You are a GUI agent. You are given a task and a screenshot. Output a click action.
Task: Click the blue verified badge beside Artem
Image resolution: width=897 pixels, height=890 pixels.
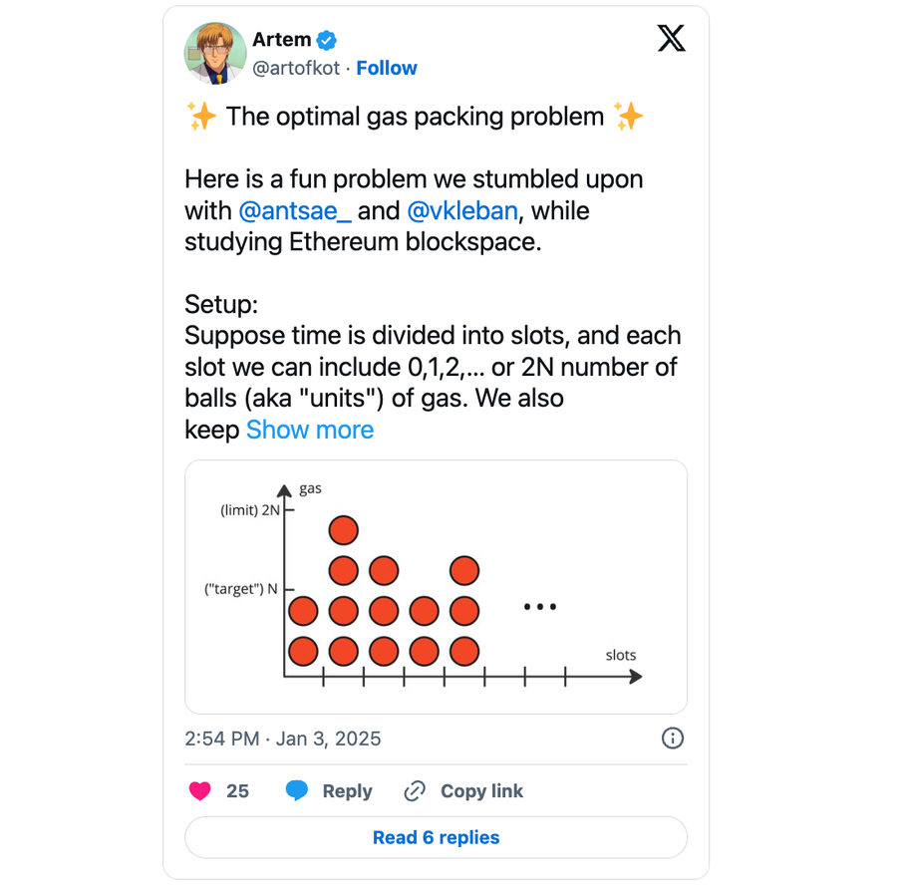tap(327, 40)
